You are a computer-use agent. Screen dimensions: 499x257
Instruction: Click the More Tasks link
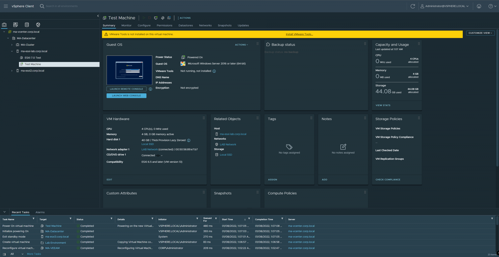click(x=34, y=254)
